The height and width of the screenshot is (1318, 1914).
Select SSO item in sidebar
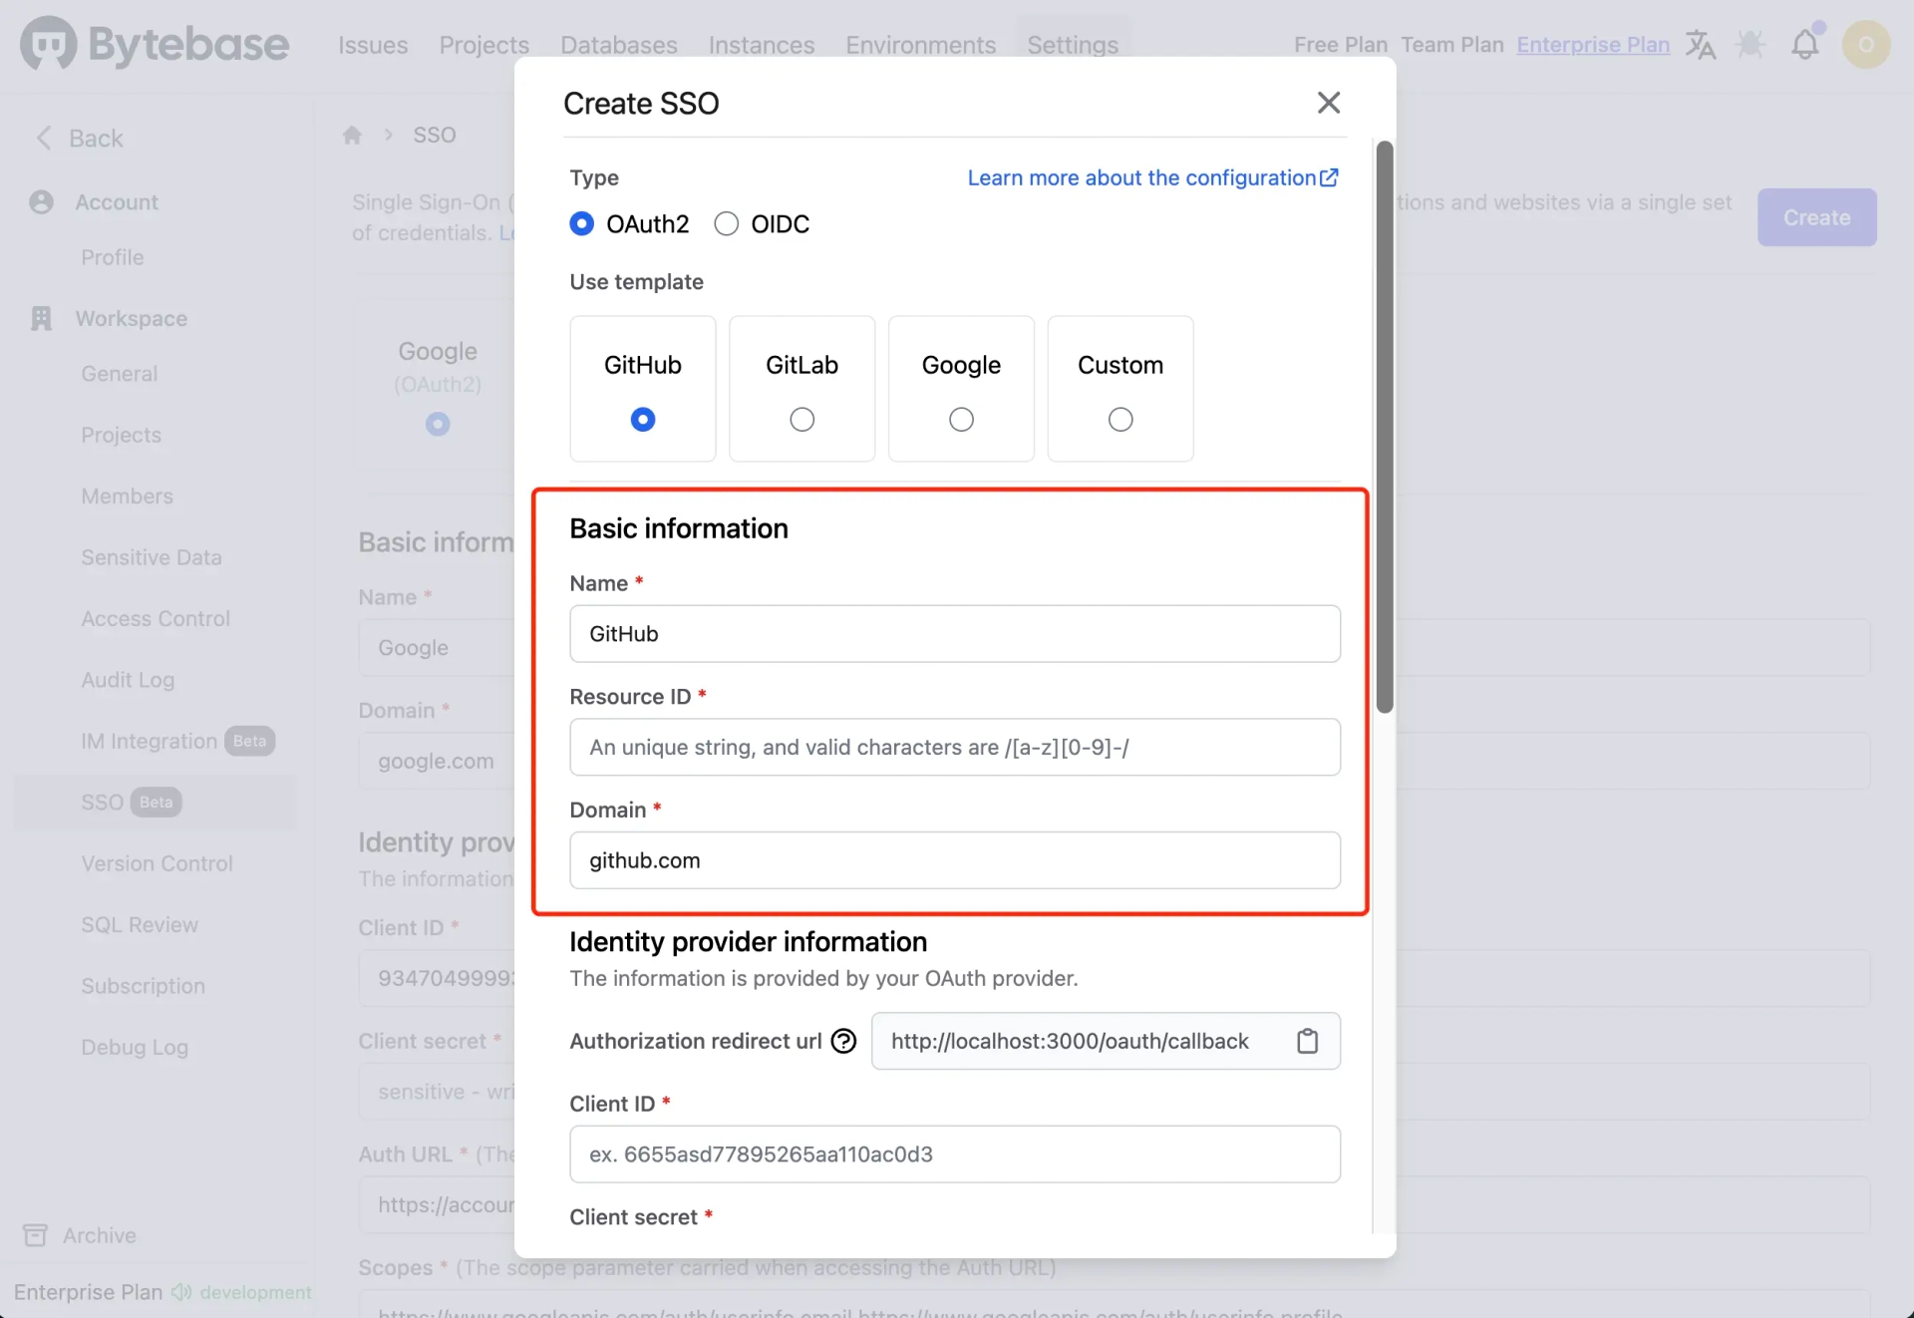pyautogui.click(x=156, y=803)
